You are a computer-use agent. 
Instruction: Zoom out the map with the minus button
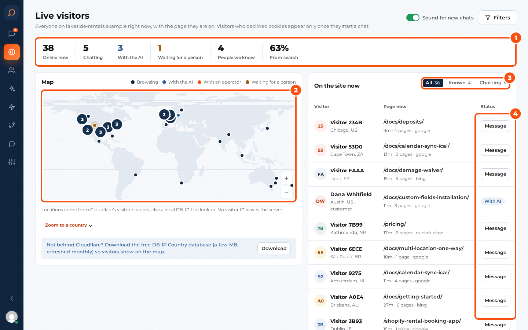pyautogui.click(x=286, y=192)
